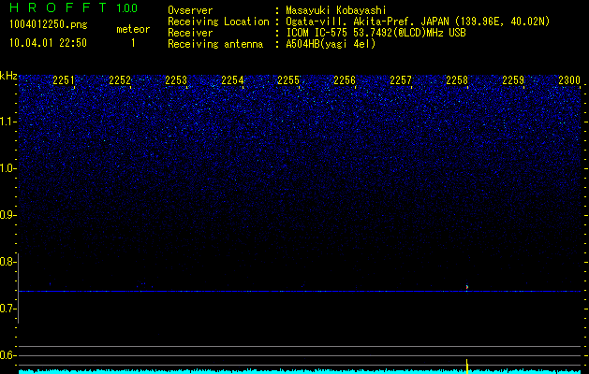Click the cyan signal level strip
Screen dimensions: 589x374
point(281,370)
